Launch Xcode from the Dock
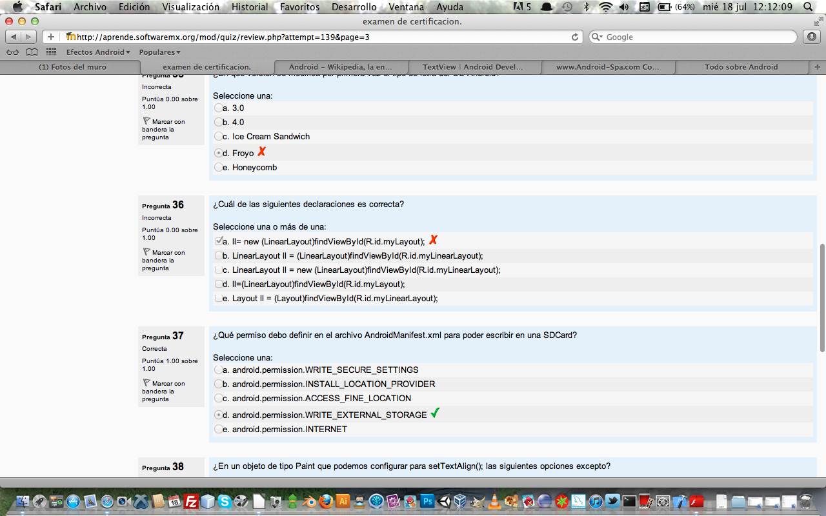Screen dimensions: 826x516 tap(680, 501)
